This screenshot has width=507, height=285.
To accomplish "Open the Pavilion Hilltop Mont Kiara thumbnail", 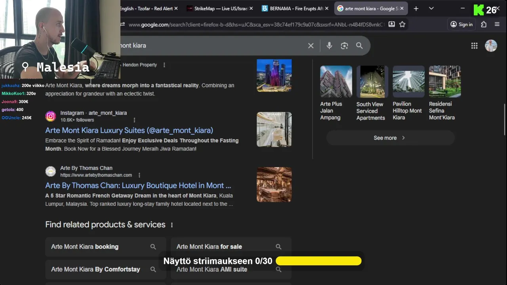I will [408, 82].
